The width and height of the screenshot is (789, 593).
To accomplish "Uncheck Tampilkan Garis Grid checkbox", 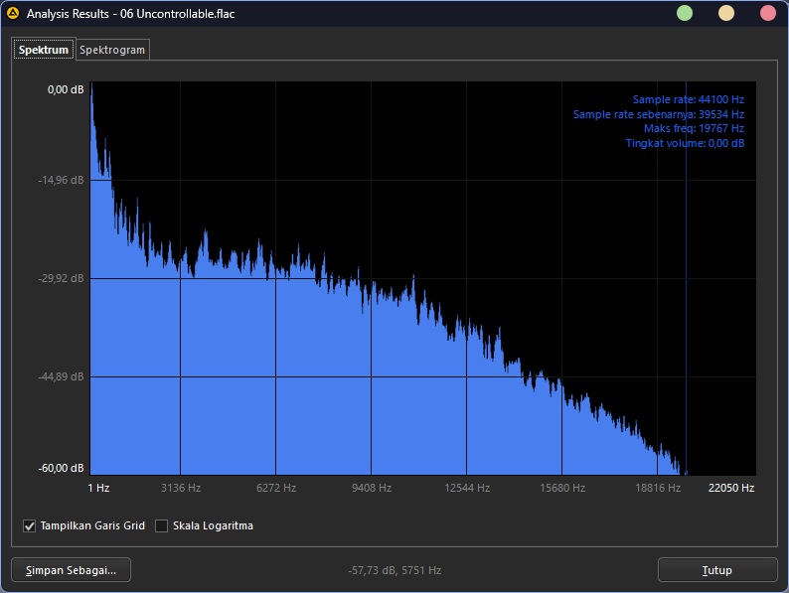I will [29, 526].
